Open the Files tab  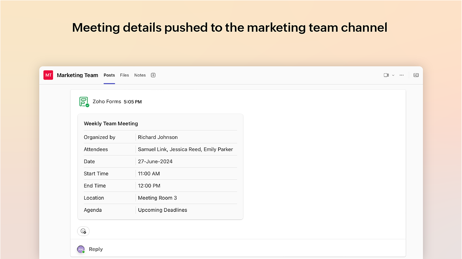pos(124,75)
